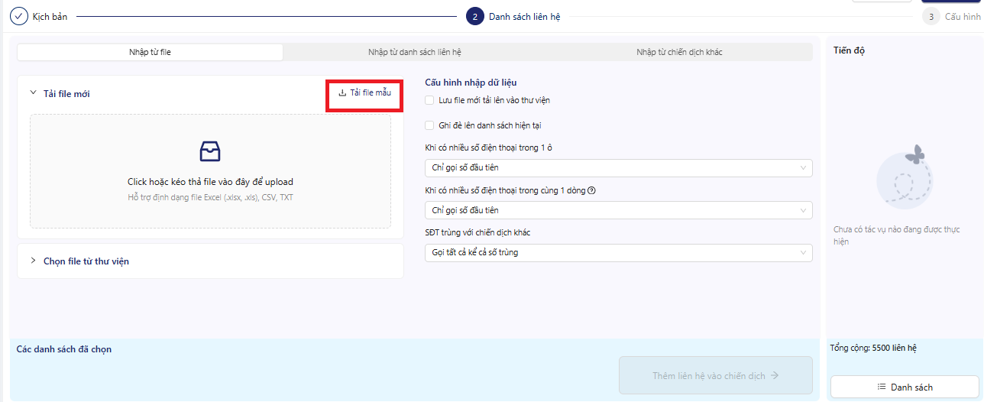The width and height of the screenshot is (984, 402).
Task: Go to Danh sách liên hệ step label
Action: 525,16
